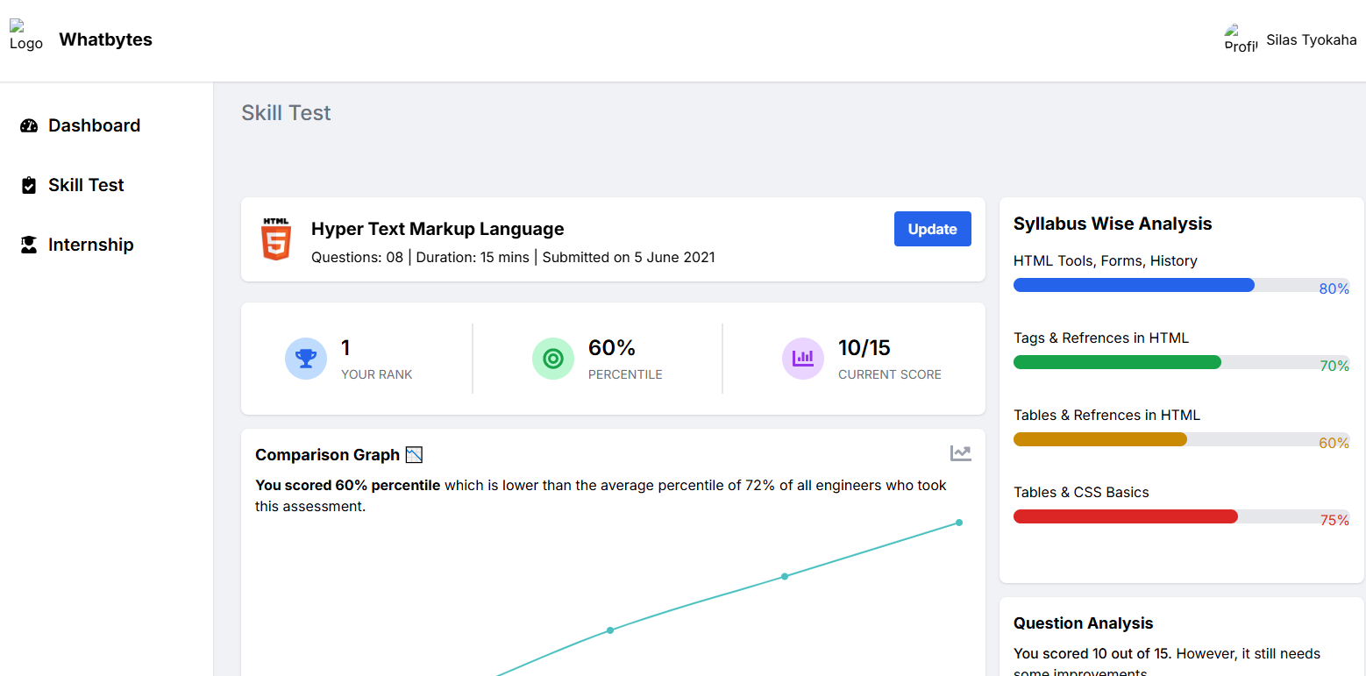Click the red Tables & CSS Basics bar
Image resolution: width=1366 pixels, height=676 pixels.
point(1125,516)
